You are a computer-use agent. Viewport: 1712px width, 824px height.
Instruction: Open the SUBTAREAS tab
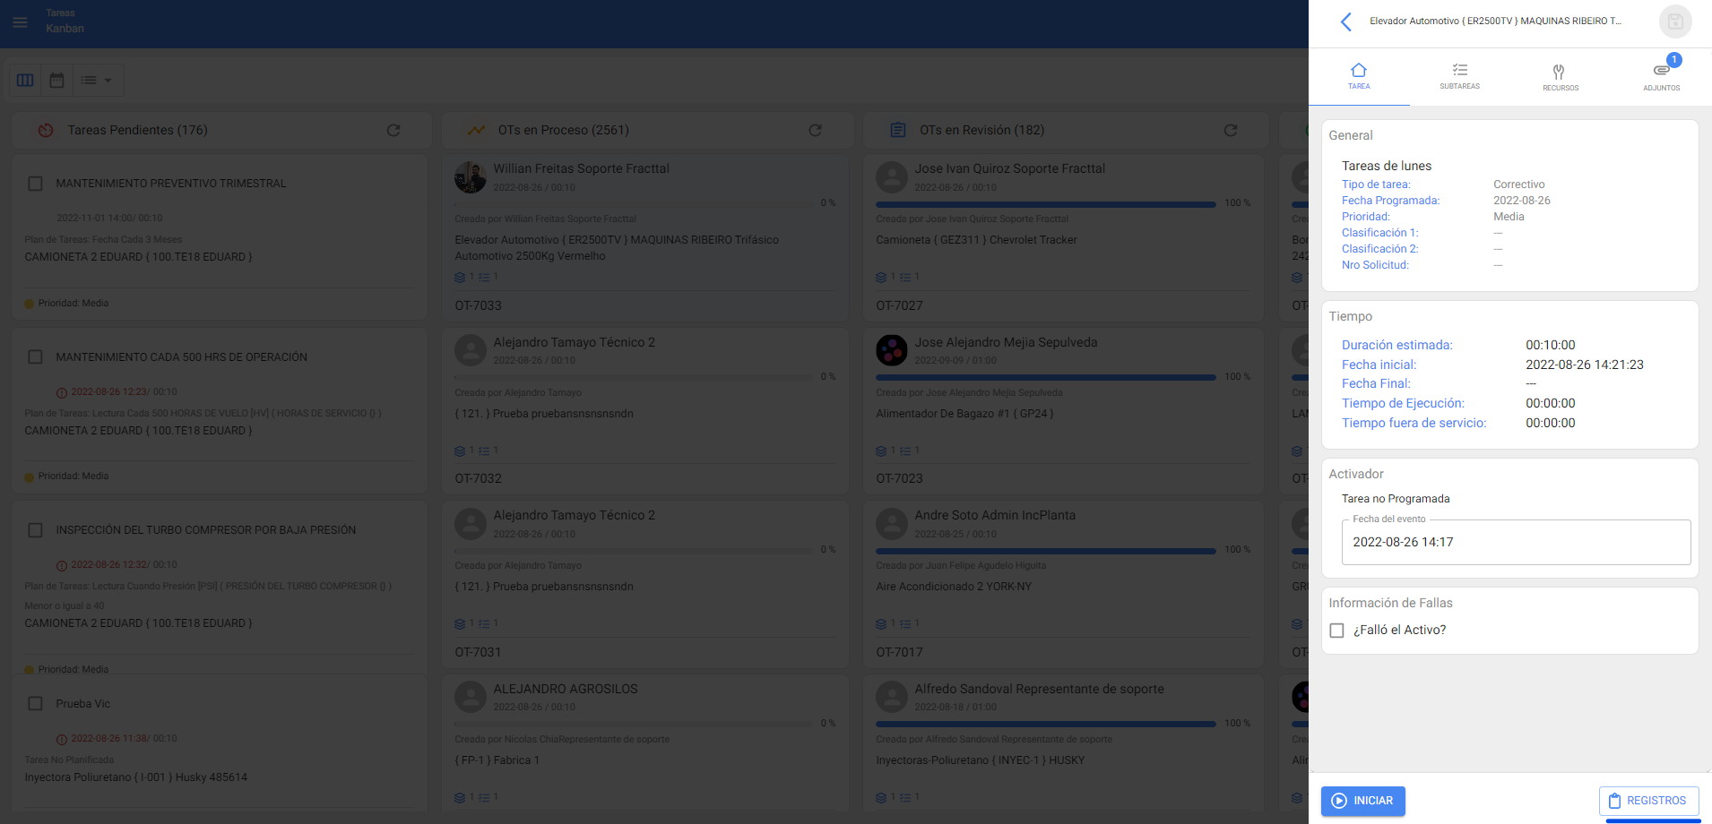click(x=1459, y=75)
